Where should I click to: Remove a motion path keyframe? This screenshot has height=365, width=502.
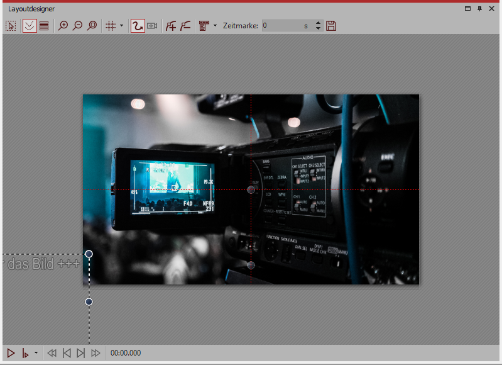tap(185, 26)
